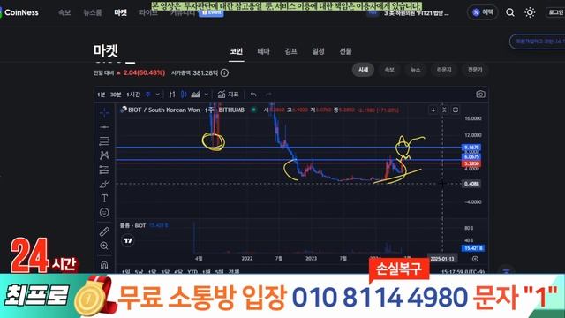Click the down-arrow pane button

[x=433, y=110]
